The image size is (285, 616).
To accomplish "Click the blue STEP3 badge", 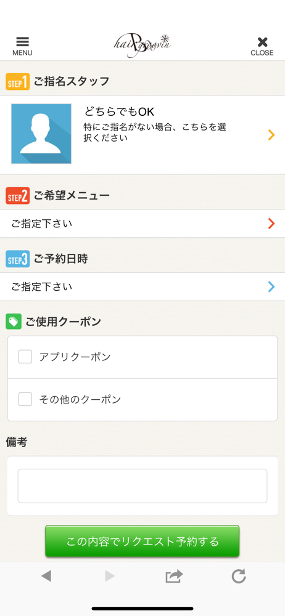I will tap(18, 259).
